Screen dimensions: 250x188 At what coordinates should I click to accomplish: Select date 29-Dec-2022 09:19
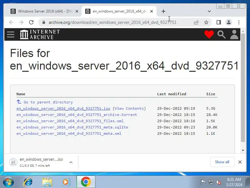click(x=176, y=108)
